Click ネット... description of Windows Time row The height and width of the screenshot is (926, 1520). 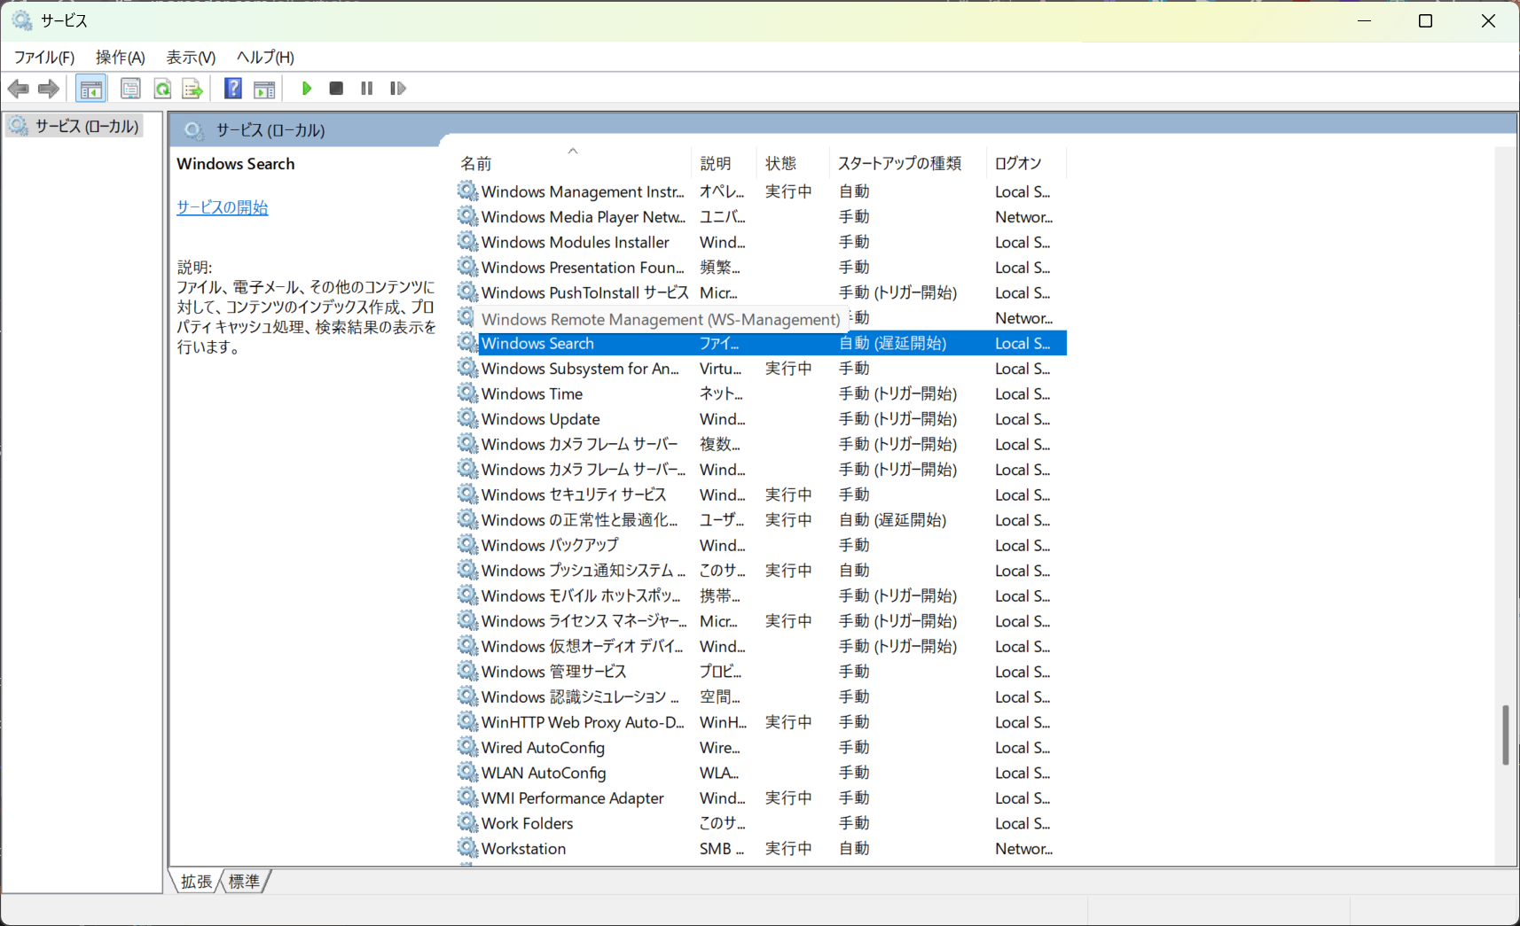[x=721, y=393]
